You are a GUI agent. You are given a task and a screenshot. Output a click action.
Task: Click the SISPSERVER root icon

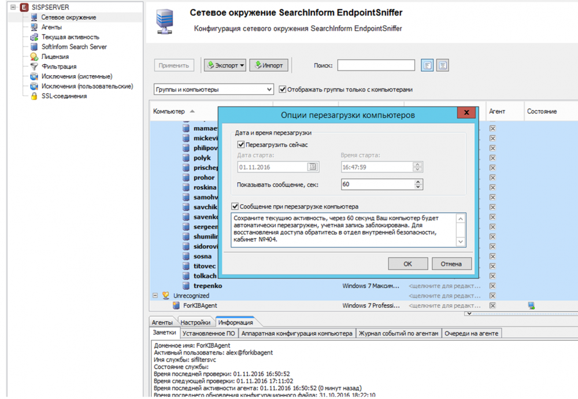click(x=24, y=7)
